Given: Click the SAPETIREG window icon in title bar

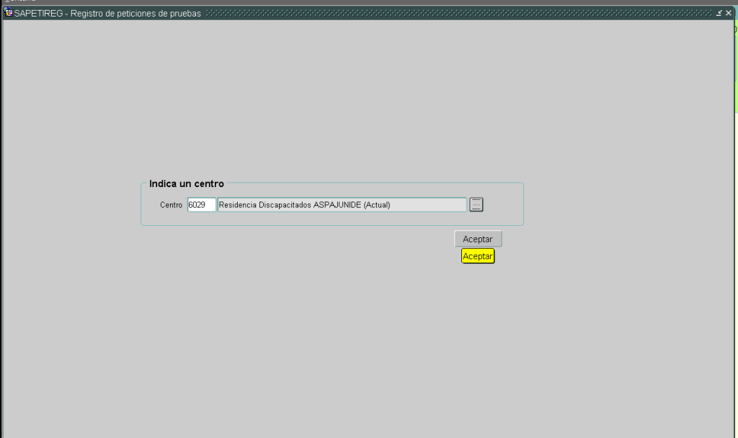Looking at the screenshot, I should click(9, 14).
